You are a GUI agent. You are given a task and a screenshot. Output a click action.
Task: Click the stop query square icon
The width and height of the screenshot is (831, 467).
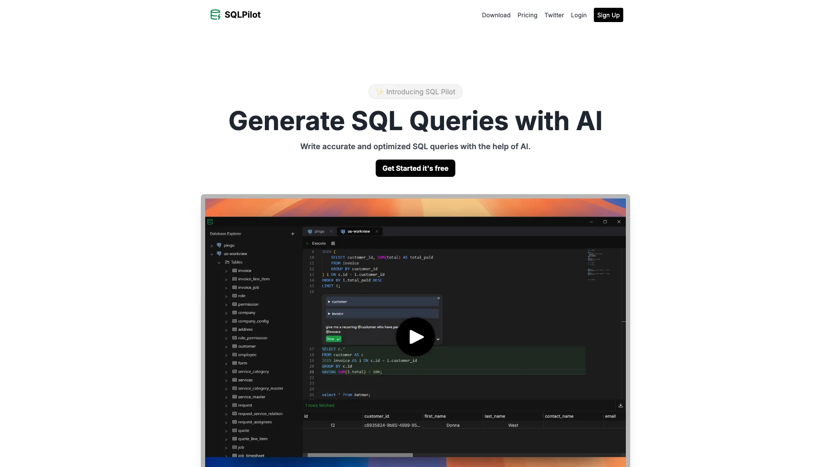click(x=333, y=243)
